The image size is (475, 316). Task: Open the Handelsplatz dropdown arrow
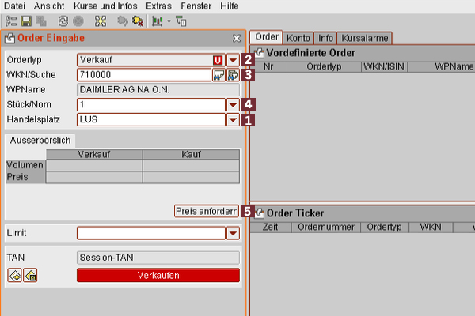tap(233, 119)
